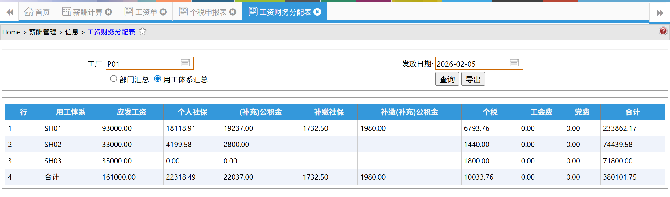Screen dimensions: 670x197
Task: Click value 22318.49 in 合计 row
Action: (x=181, y=177)
